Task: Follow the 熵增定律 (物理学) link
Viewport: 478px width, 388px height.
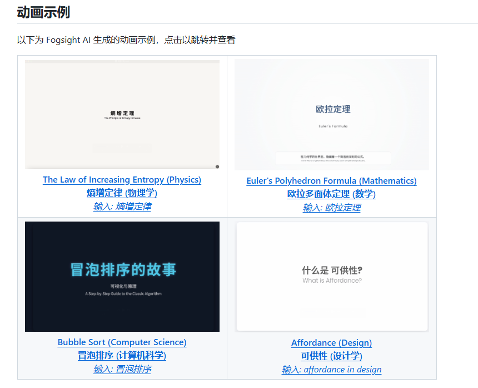Action: coord(122,193)
